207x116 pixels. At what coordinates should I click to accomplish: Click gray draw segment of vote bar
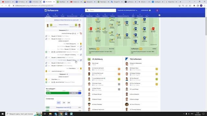[74, 93]
